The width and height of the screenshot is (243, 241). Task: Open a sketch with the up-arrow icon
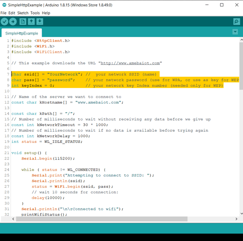tap(31, 21)
